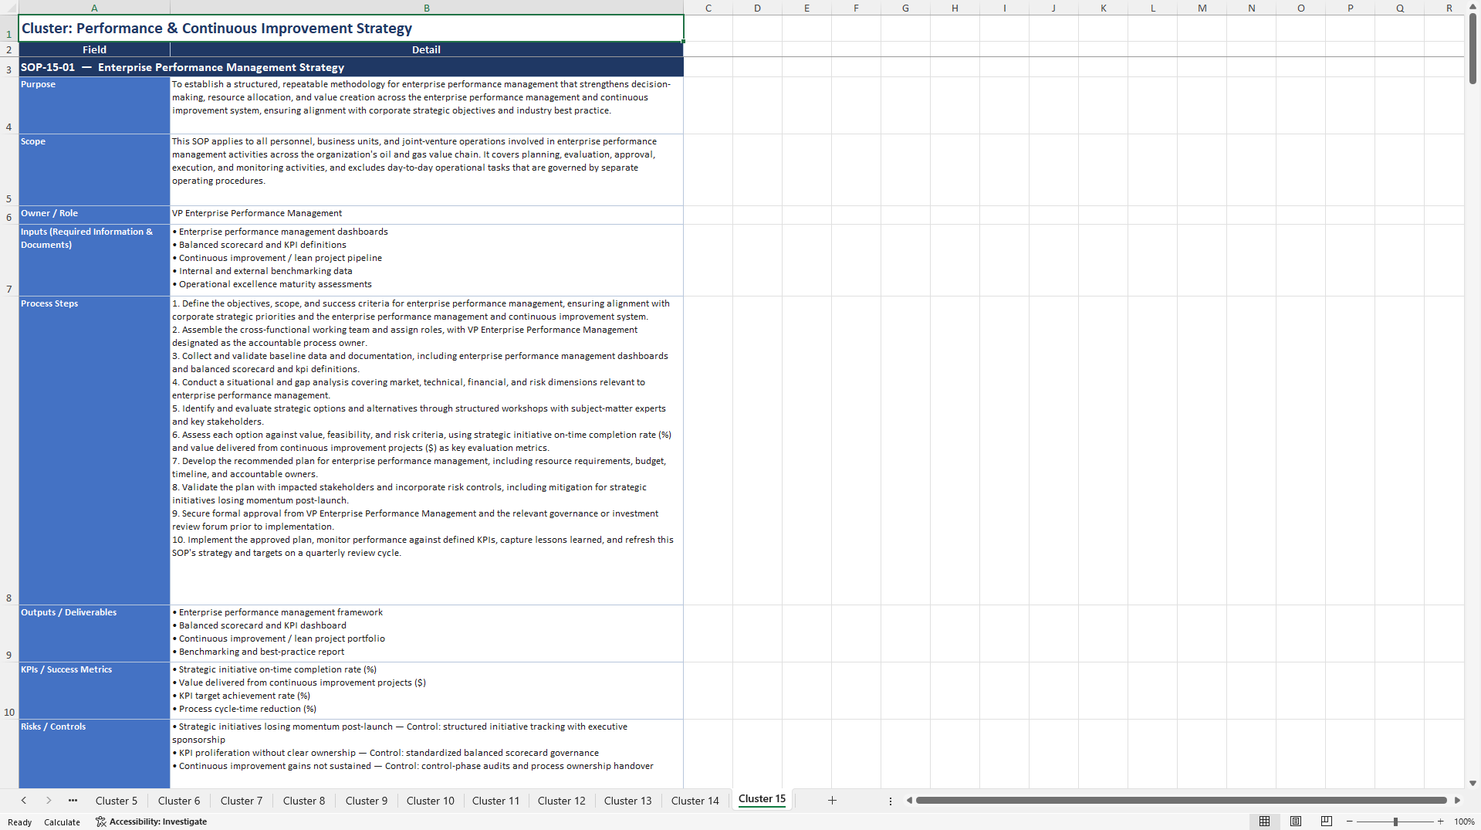This screenshot has width=1481, height=830.
Task: Select the active Cluster 15 tab
Action: [762, 799]
